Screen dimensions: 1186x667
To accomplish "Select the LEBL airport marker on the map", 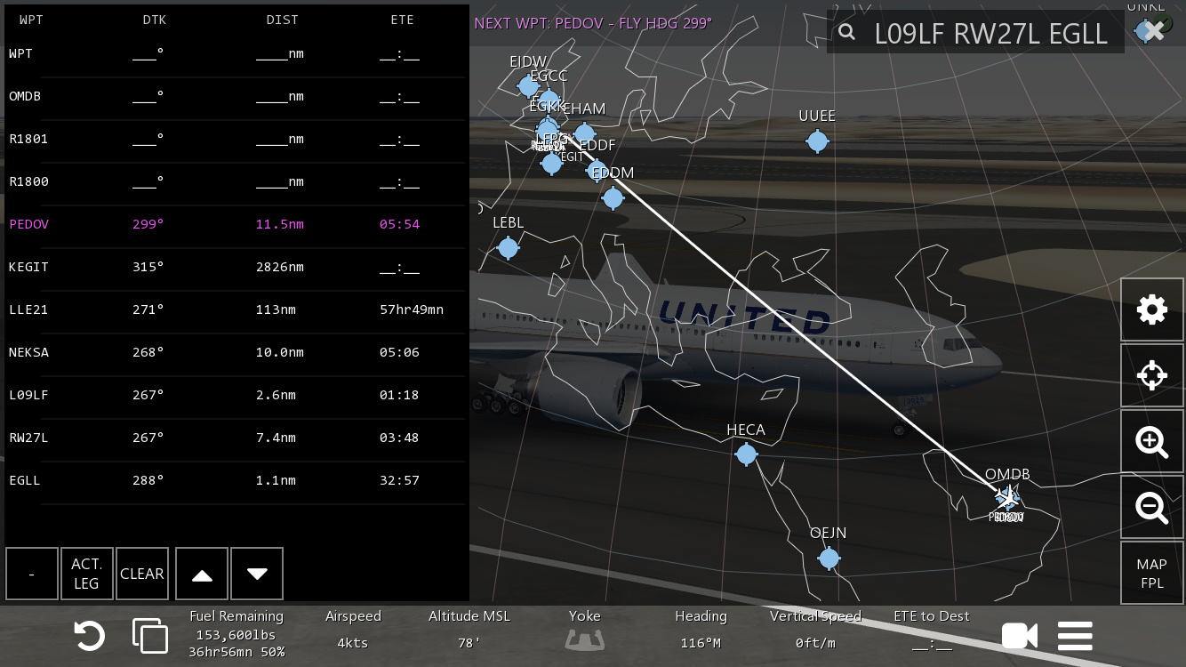I will click(x=508, y=247).
